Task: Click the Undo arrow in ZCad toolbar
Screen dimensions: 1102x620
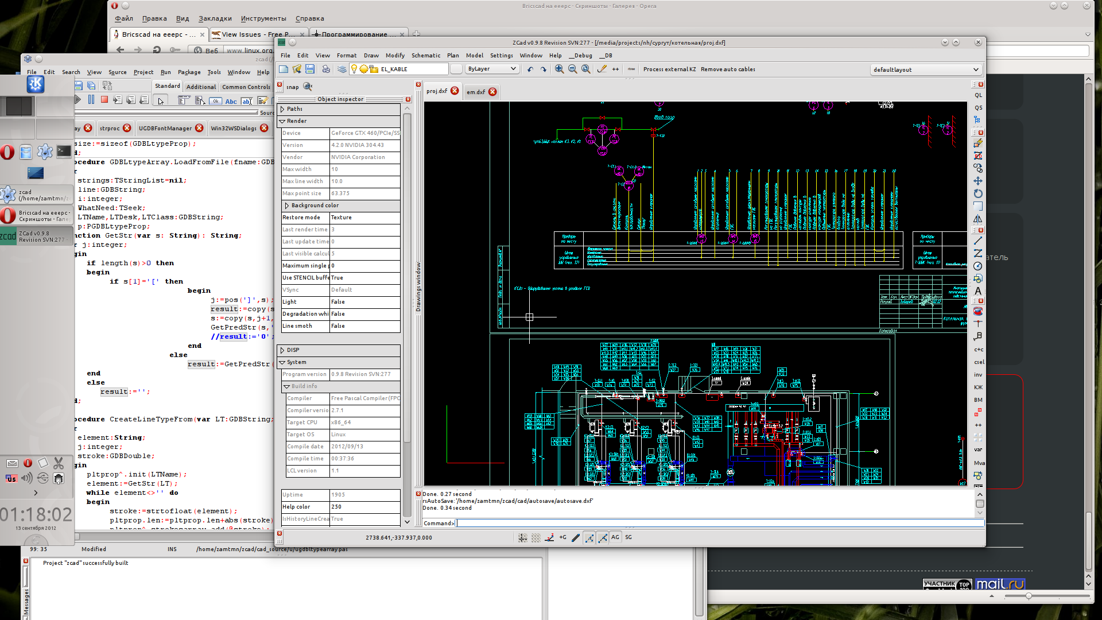Action: click(x=530, y=69)
